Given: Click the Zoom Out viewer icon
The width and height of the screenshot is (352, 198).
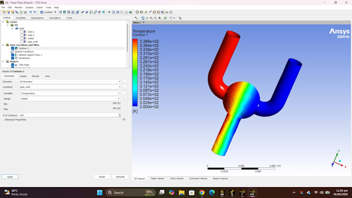Looking at the screenshot, I should [x=155, y=18].
